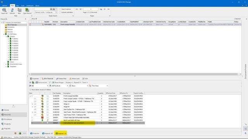
Task: Select the Library tree item
Action: coord(12,62)
